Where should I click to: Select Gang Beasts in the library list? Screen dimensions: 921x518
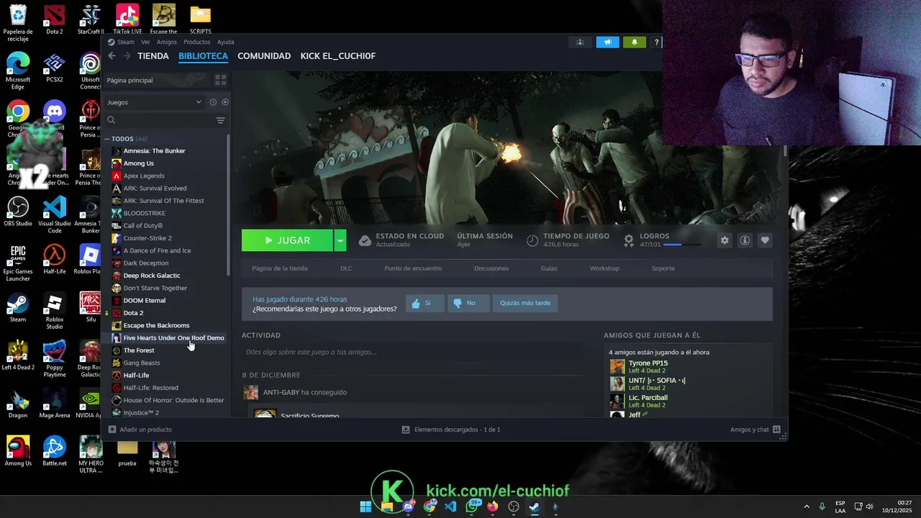(142, 363)
